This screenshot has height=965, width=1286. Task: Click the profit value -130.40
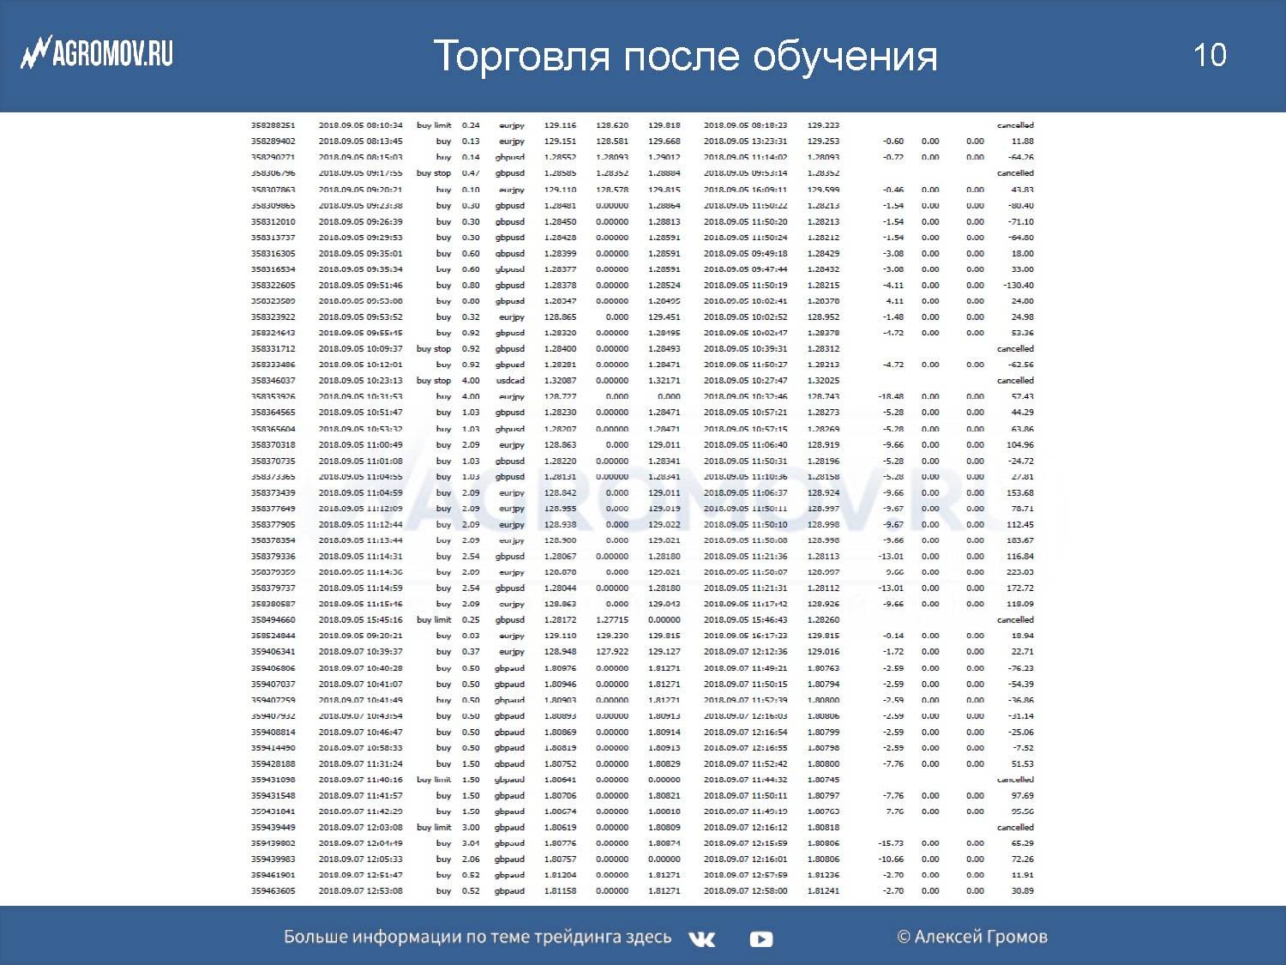[x=1019, y=286]
